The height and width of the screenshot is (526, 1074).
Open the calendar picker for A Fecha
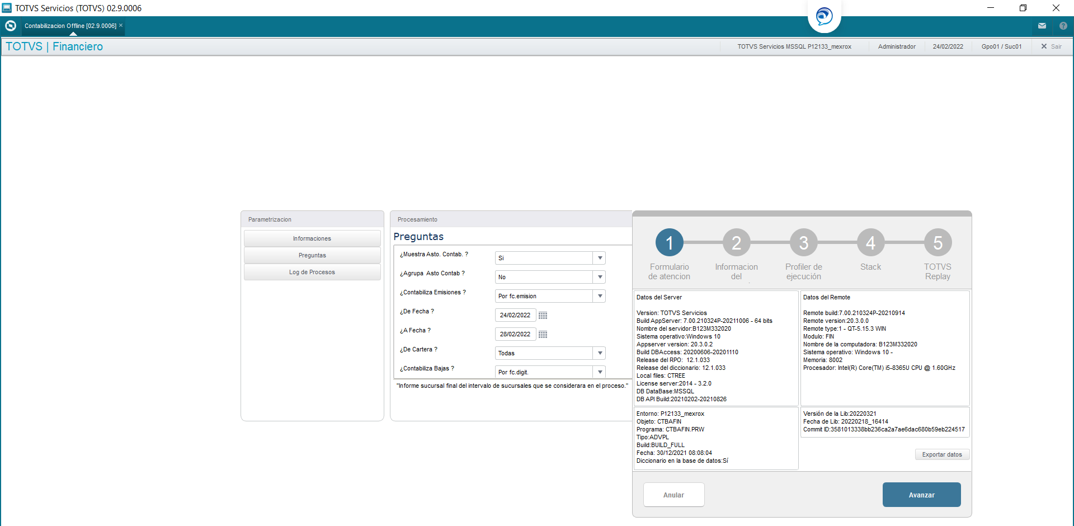[543, 335]
